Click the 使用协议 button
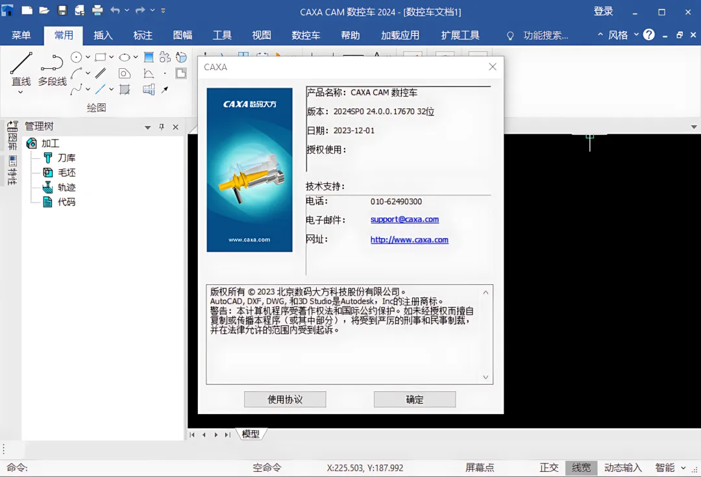 tap(285, 400)
